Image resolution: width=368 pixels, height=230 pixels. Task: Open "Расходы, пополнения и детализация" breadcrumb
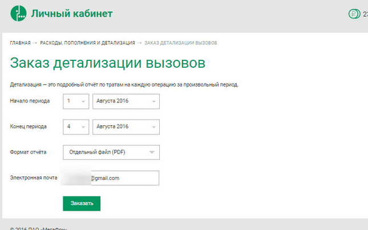tap(87, 43)
